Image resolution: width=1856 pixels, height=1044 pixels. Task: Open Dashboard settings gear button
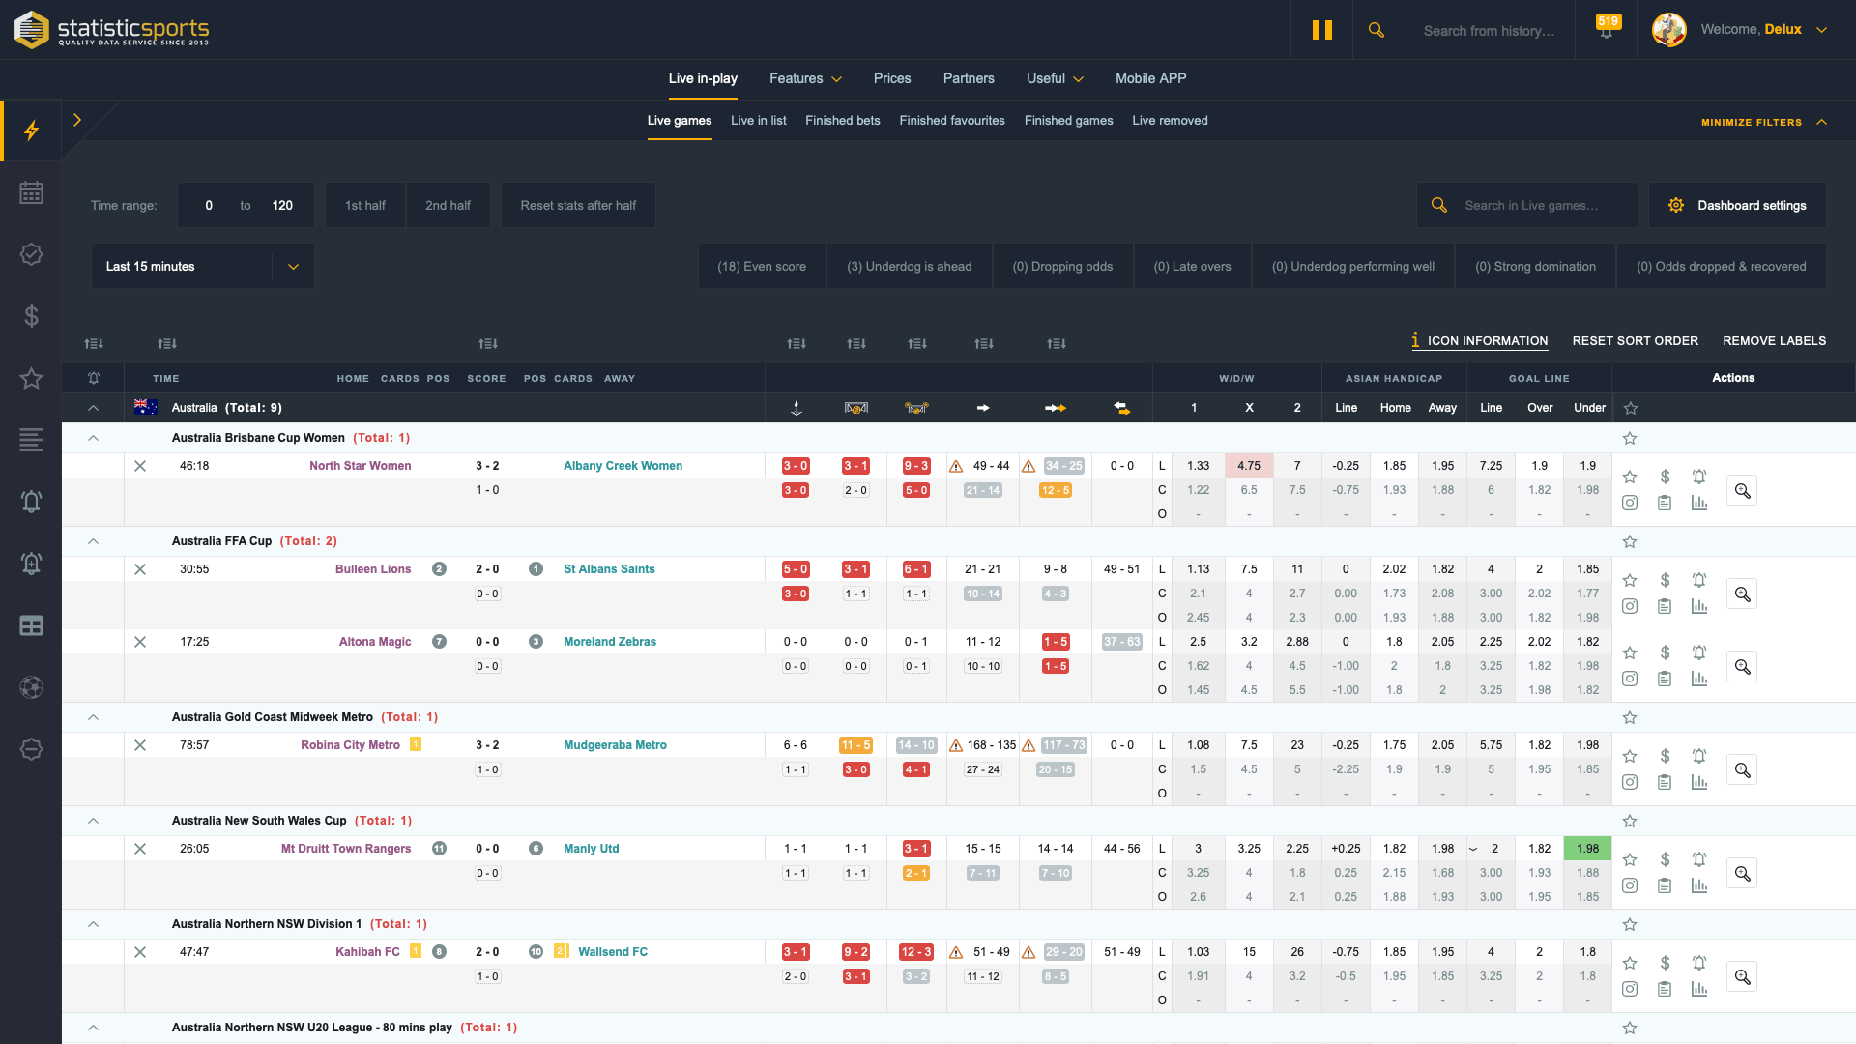pos(1737,205)
